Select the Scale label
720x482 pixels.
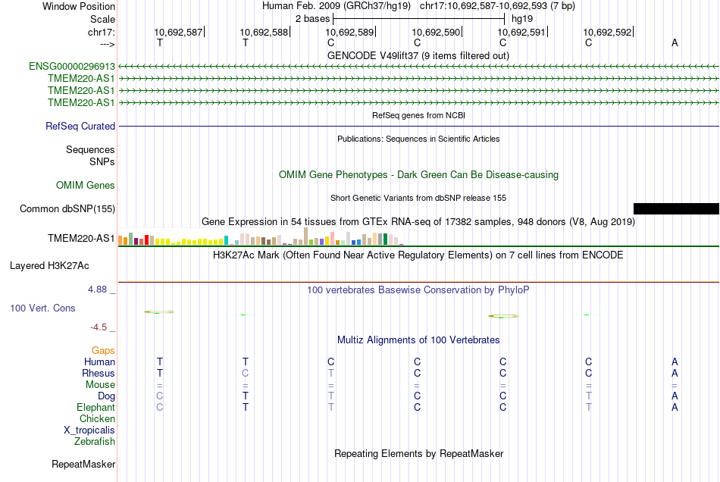103,19
